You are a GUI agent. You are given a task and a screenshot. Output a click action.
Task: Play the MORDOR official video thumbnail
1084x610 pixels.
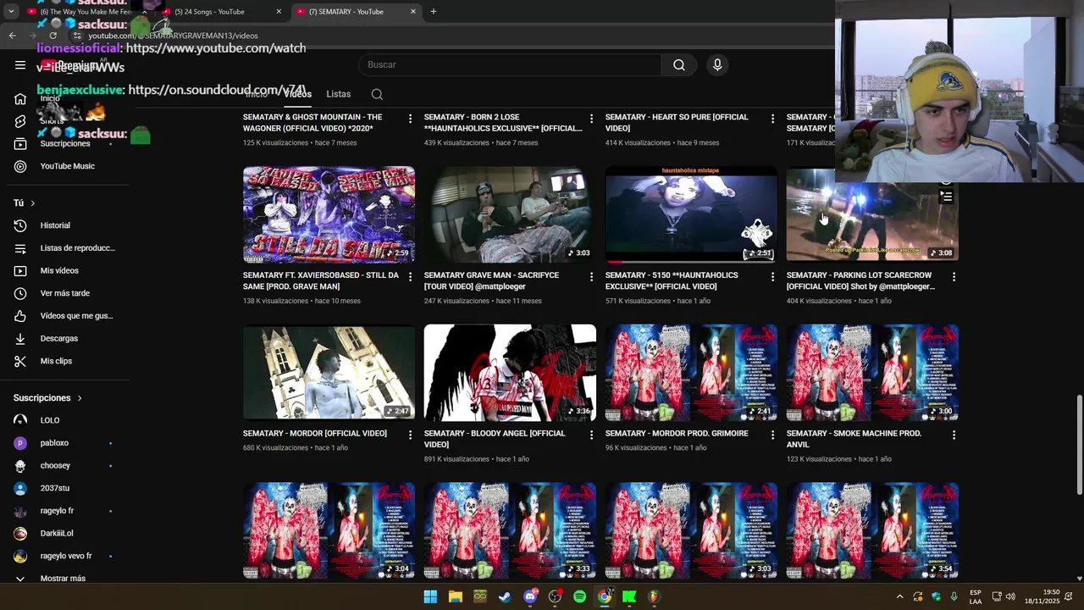pyautogui.click(x=329, y=372)
